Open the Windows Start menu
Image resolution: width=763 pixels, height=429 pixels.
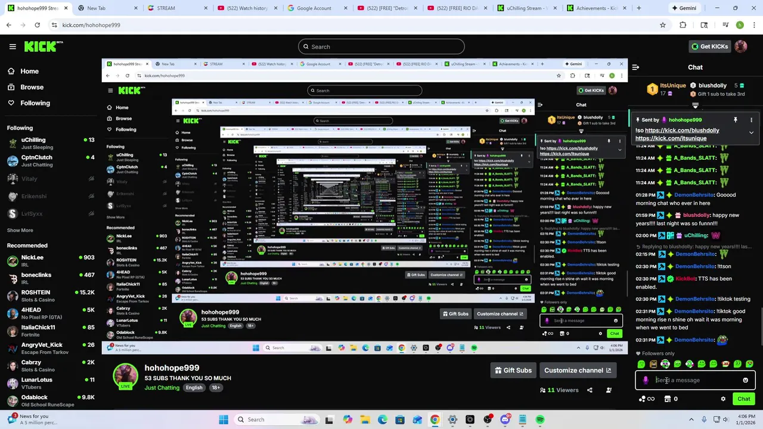pyautogui.click(x=224, y=419)
